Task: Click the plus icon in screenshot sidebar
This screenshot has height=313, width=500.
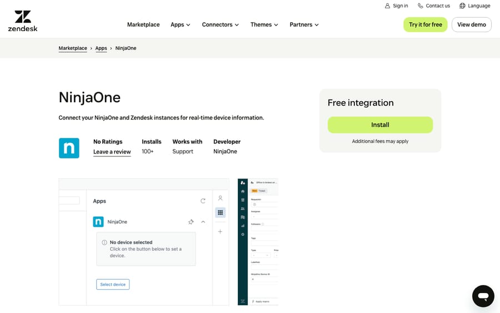Action: coord(220,232)
